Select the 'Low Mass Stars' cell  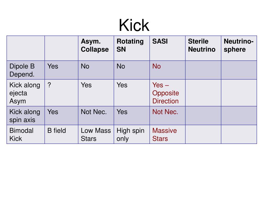[x=96, y=134]
